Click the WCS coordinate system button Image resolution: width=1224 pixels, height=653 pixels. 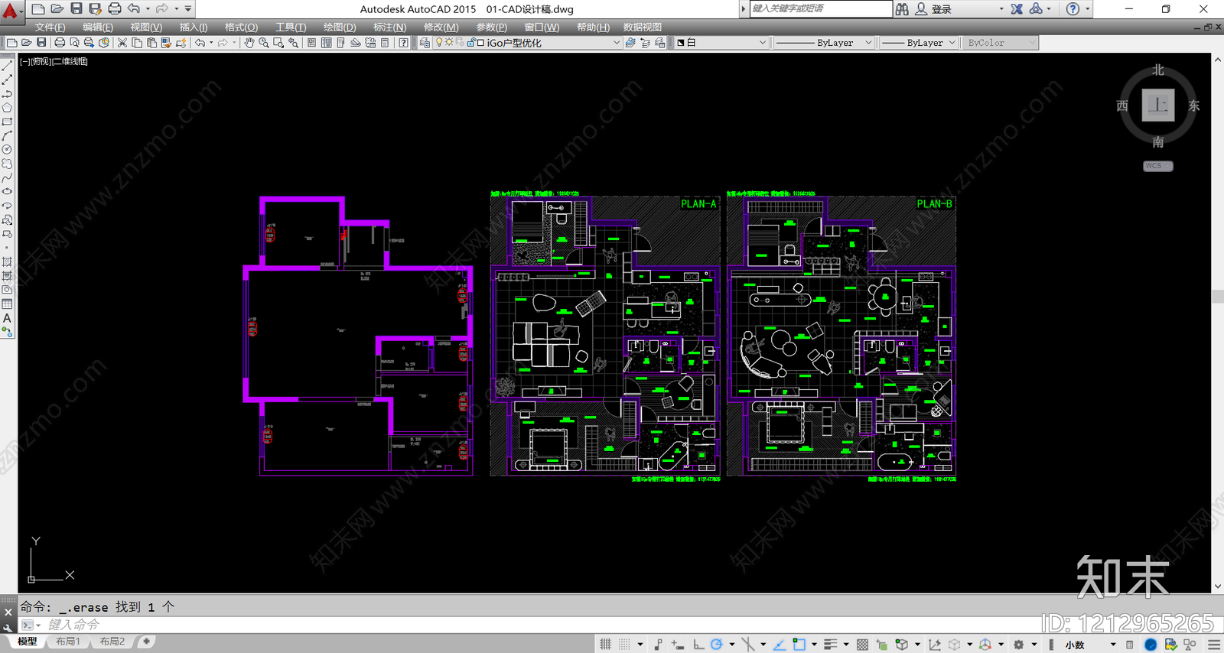tap(1157, 166)
